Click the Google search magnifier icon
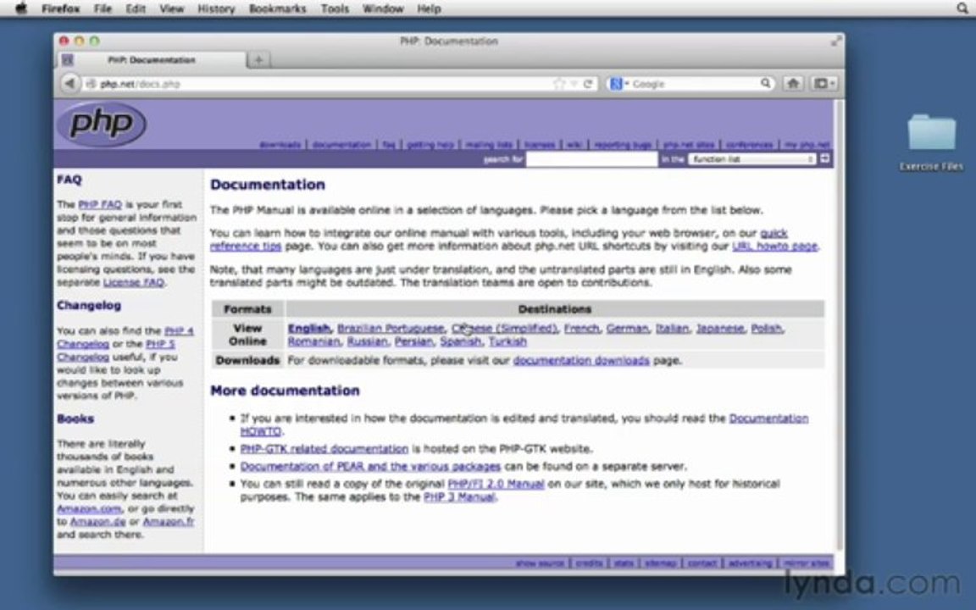976x610 pixels. coord(765,83)
